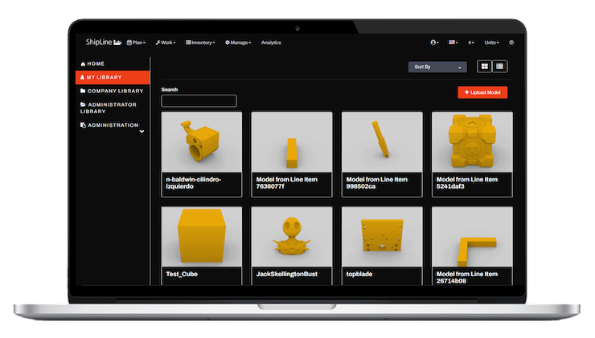
Task: Open Administration in sidebar
Action: tap(109, 125)
